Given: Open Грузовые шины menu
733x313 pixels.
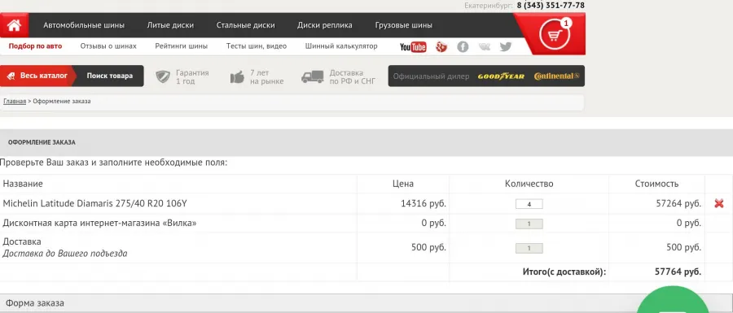Looking at the screenshot, I should 403,25.
